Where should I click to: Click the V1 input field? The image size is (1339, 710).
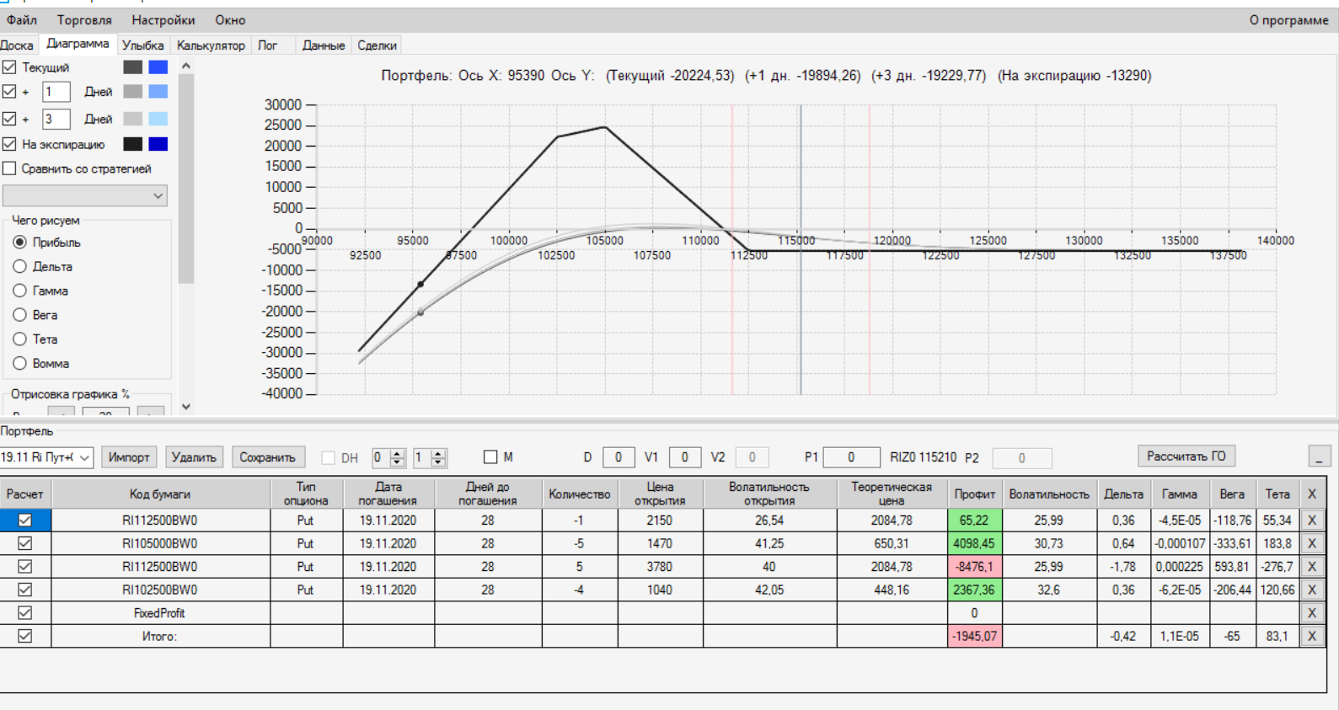(x=684, y=457)
